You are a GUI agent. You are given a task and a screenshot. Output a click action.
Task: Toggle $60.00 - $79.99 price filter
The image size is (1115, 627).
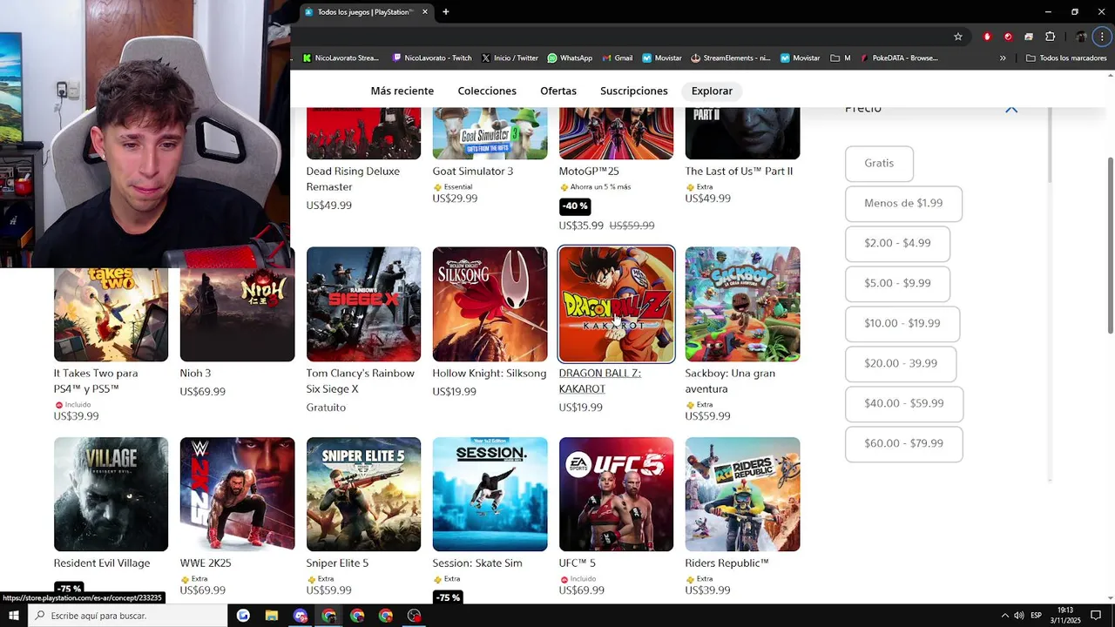point(904,444)
